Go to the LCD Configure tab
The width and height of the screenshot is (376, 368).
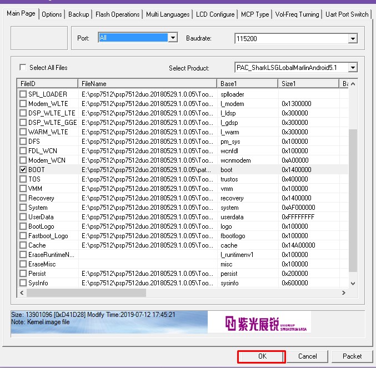(214, 14)
